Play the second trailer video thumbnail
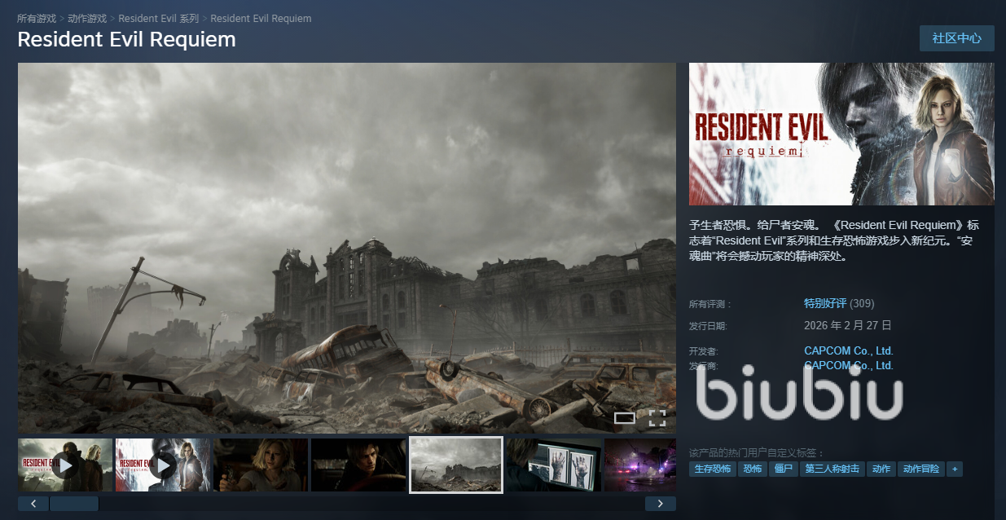This screenshot has height=520, width=1006. click(163, 465)
